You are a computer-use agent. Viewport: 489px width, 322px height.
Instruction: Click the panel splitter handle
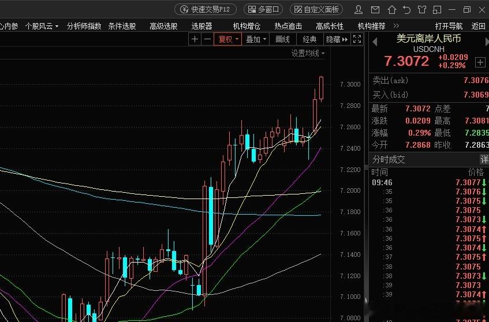click(x=367, y=167)
